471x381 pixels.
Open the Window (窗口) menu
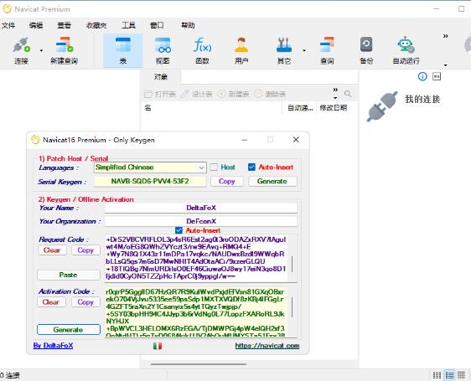[x=157, y=25]
